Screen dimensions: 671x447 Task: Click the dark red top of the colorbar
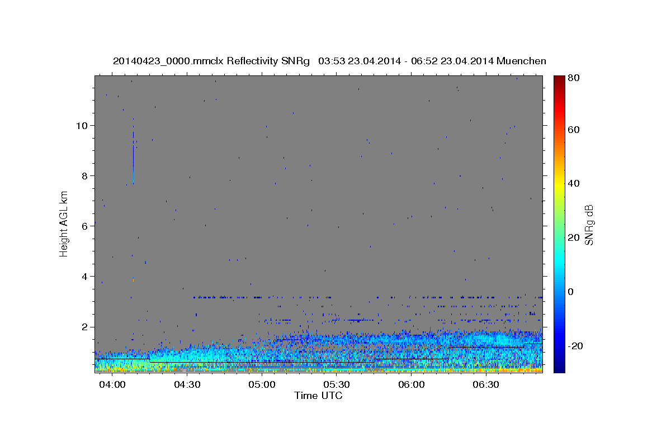pyautogui.click(x=559, y=79)
